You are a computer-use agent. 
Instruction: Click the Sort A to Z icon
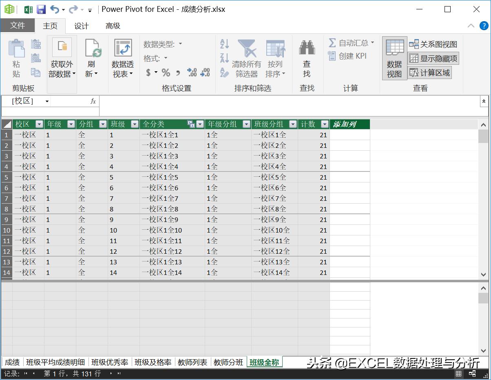tap(224, 44)
